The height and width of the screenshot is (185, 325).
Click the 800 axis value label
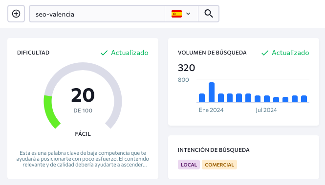click(183, 80)
